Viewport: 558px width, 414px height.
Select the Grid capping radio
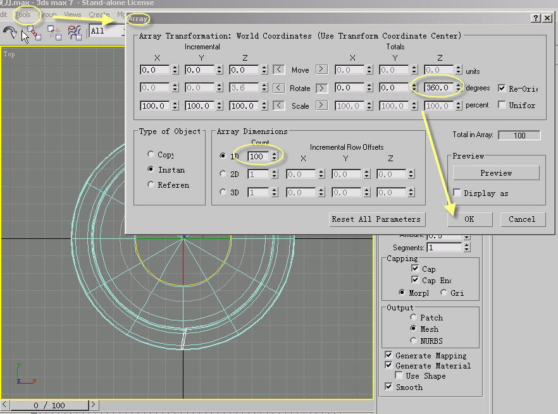click(x=443, y=293)
